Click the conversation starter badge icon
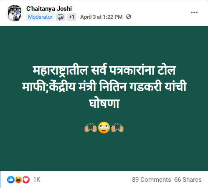The image size is (208, 188). coord(61,17)
